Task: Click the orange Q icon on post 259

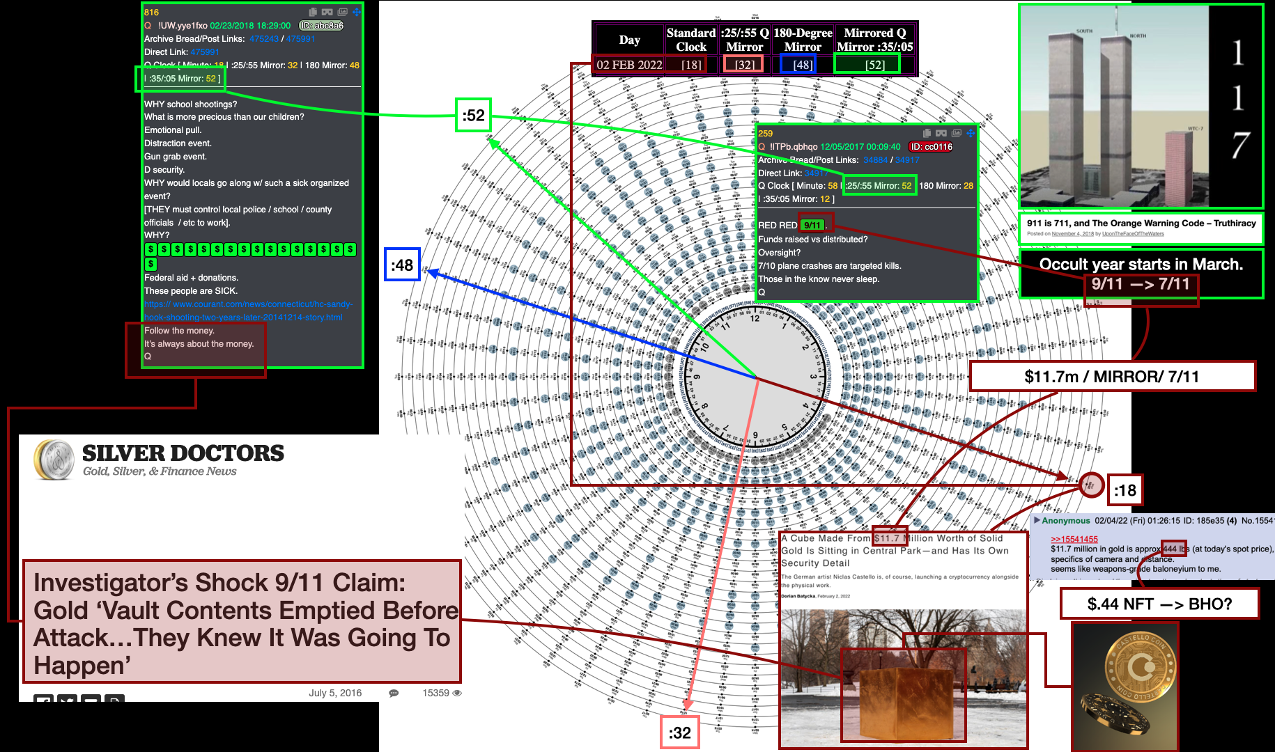Action: tap(762, 147)
